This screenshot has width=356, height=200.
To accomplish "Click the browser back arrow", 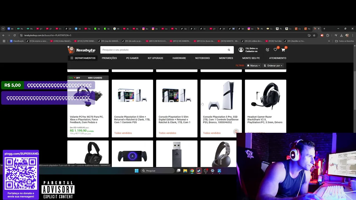I will pos(3,35).
